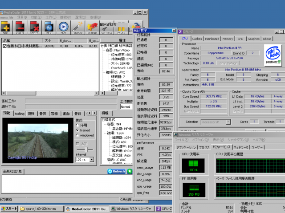Toggle the checkbox below the windowed option
285x213 pixels.
pyautogui.click(x=77, y=144)
